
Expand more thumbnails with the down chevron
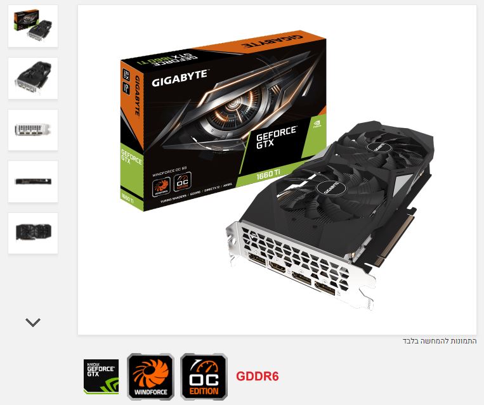(x=33, y=323)
